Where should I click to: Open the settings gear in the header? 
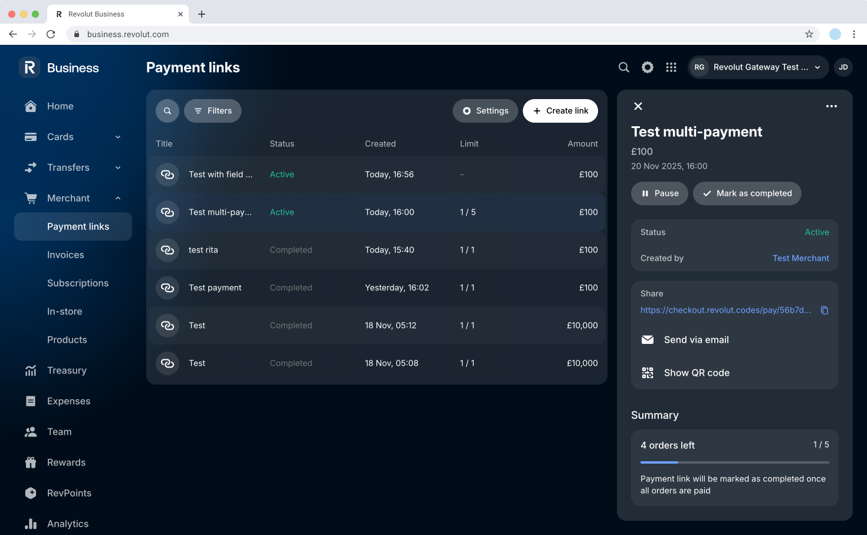coord(647,67)
